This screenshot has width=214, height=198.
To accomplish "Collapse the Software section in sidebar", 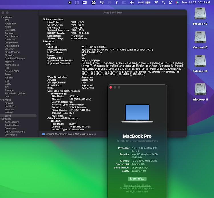I will (0, 119).
